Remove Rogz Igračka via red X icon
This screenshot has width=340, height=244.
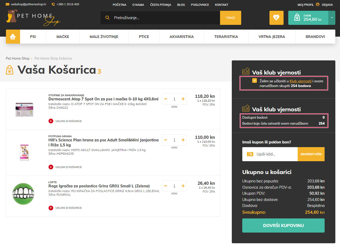[51, 208]
